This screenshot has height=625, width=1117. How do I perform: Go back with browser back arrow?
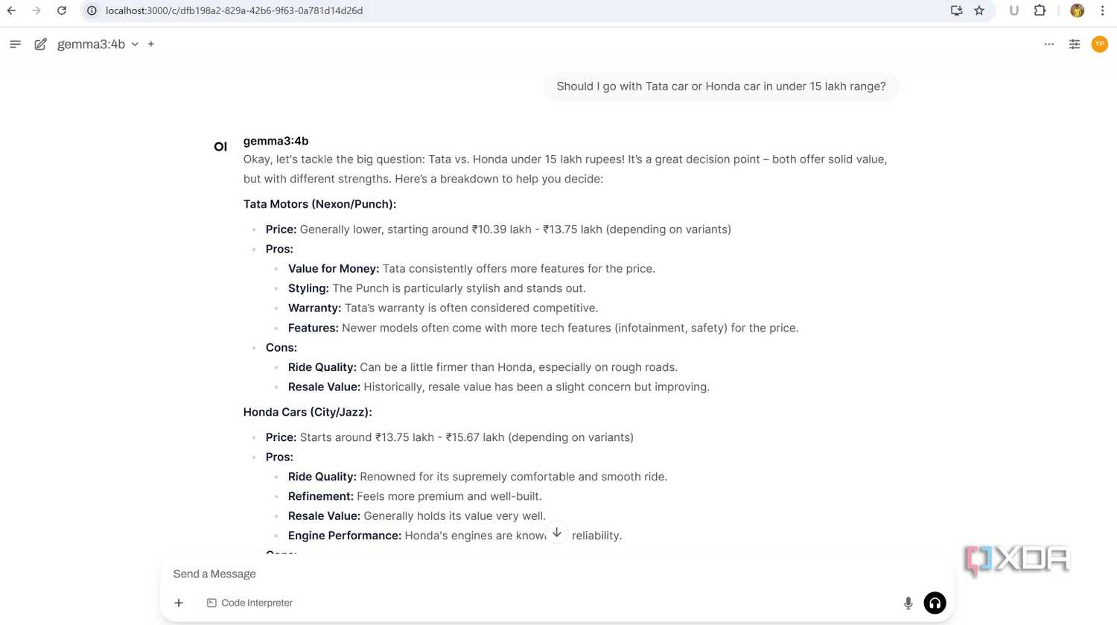(12, 10)
